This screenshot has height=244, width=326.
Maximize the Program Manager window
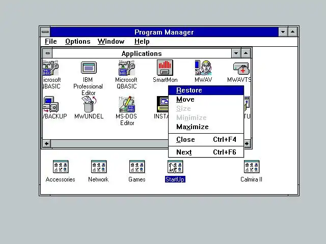(293, 32)
